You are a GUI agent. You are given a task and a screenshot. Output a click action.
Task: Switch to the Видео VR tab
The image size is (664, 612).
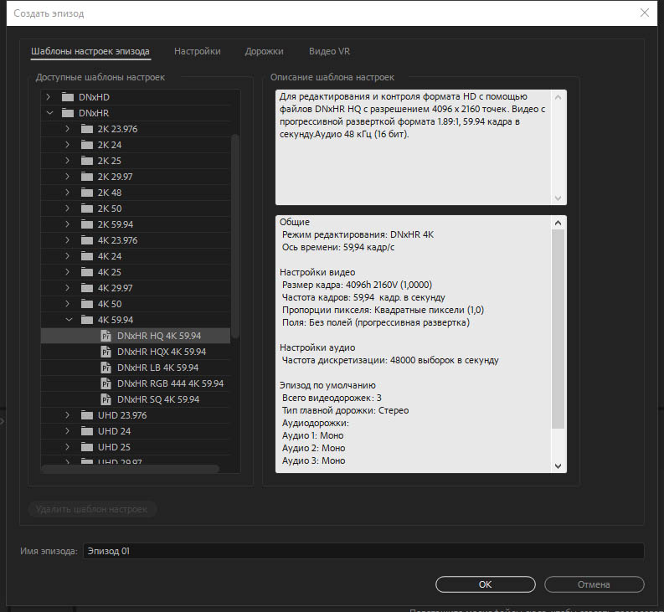pyautogui.click(x=329, y=51)
